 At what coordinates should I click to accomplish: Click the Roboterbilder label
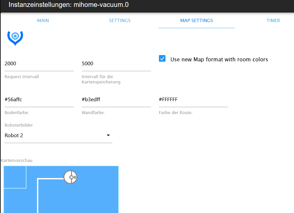coord(18,125)
